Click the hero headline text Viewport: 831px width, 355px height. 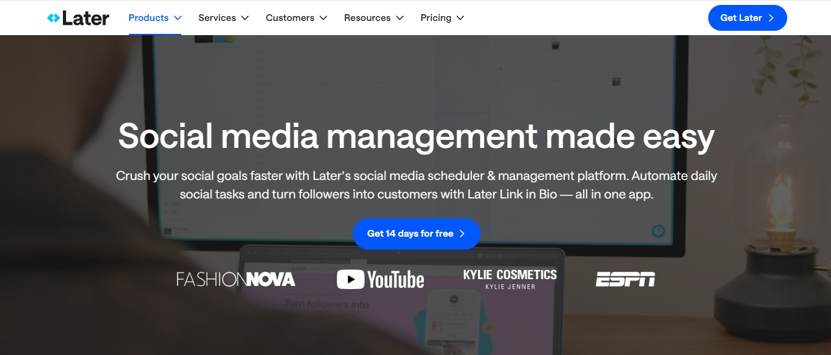click(x=416, y=136)
